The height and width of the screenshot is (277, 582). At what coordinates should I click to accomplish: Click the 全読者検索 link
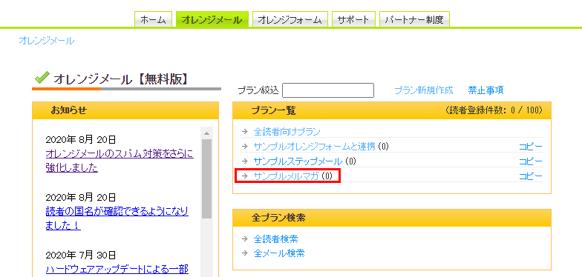276,238
